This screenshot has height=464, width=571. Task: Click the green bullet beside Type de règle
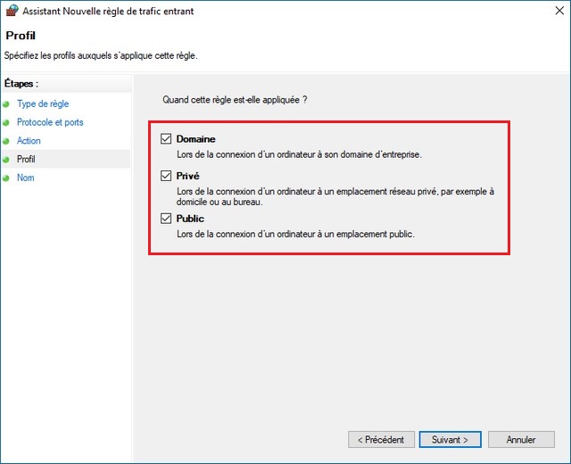(6, 104)
